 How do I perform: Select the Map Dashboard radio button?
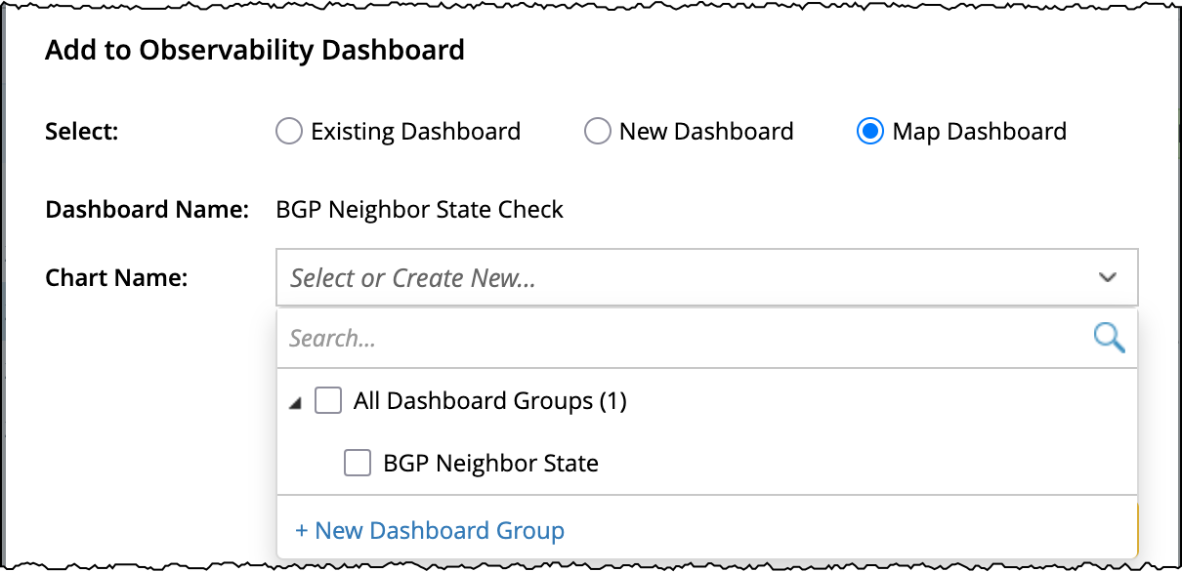869,132
